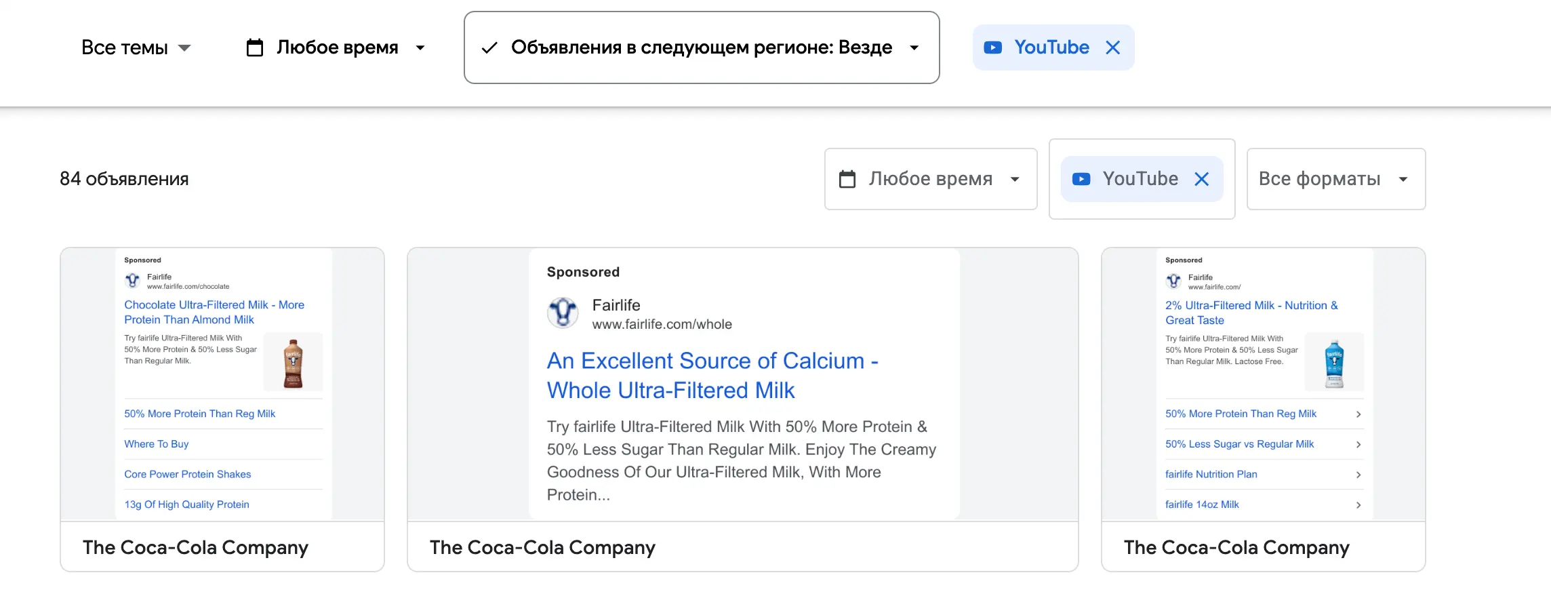Image resolution: width=1551 pixels, height=594 pixels.
Task: Open the "An Excellent Source of Calcium" headline
Action: pos(712,375)
